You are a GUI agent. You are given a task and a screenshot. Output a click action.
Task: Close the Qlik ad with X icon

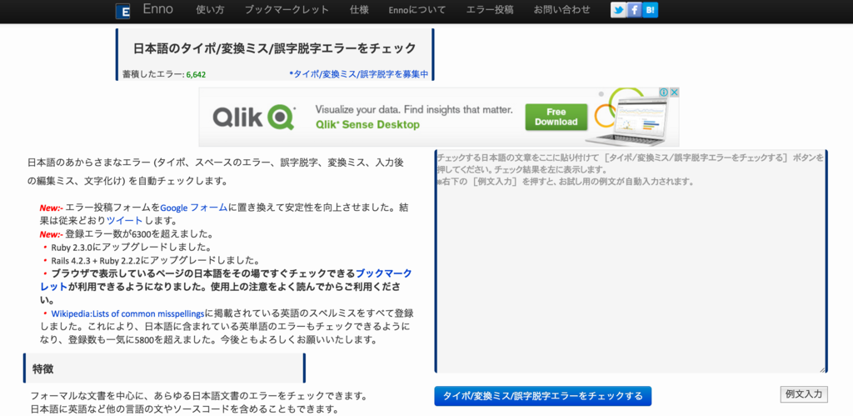(674, 93)
